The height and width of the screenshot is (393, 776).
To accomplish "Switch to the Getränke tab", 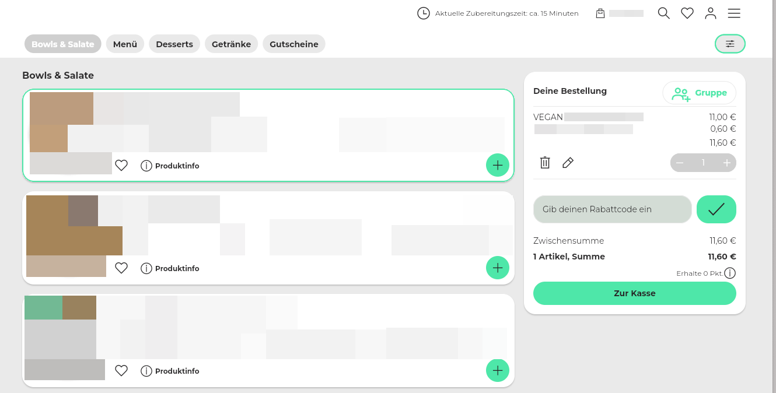I will [x=231, y=44].
